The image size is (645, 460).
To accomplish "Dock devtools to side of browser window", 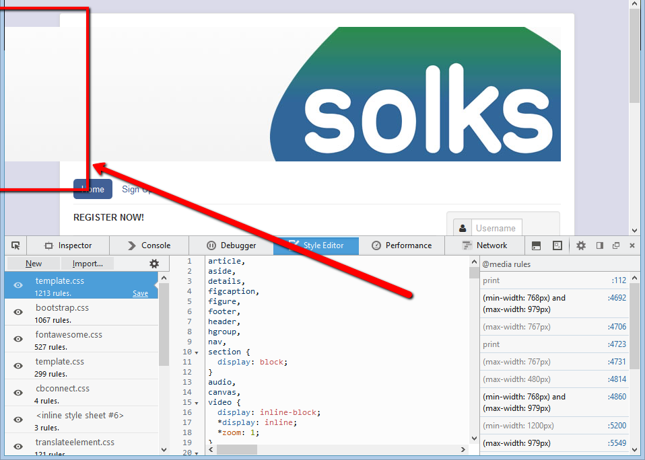I will [x=600, y=245].
